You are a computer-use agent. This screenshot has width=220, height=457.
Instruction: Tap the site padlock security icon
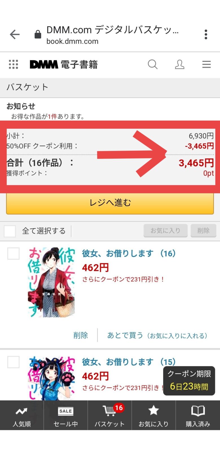coord(38,35)
